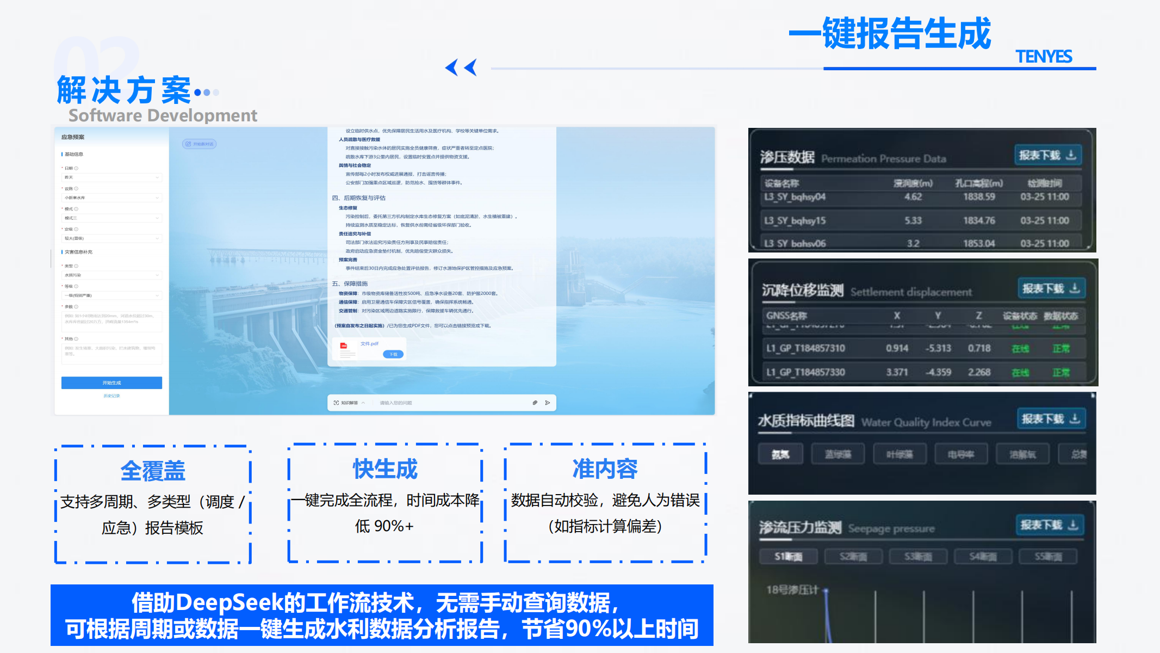Screen dimensions: 1160x653
Task: Open the 日期 dropdown showing 昨天
Action: (x=111, y=177)
